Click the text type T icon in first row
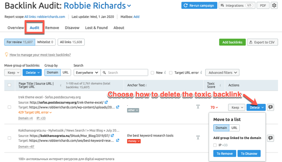The width and height of the screenshot is (282, 162). click(198, 107)
